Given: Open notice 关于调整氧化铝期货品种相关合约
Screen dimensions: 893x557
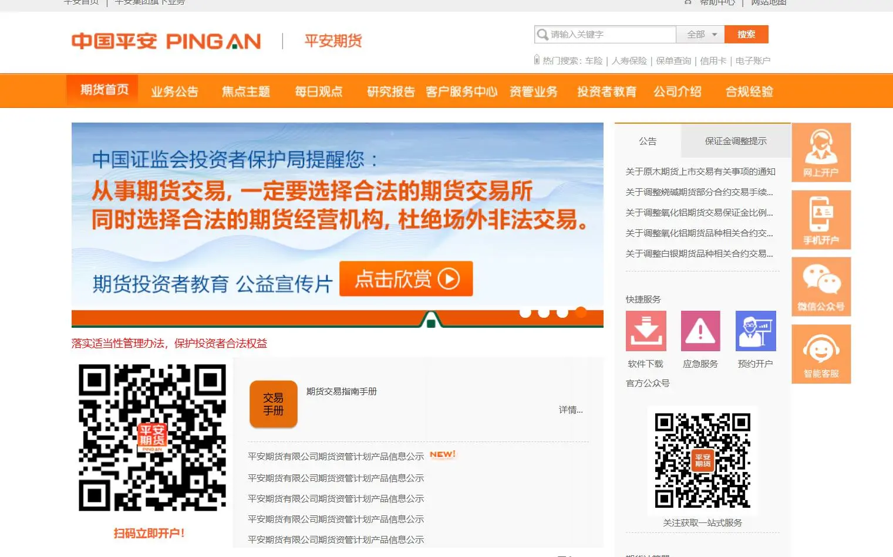Looking at the screenshot, I should click(699, 233).
